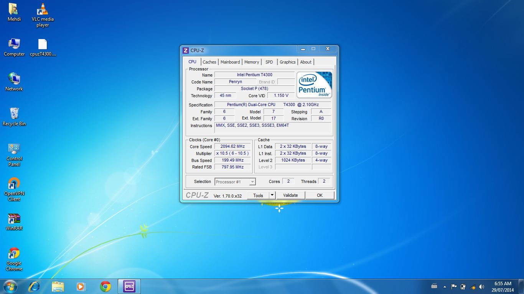Show hidden system tray icons

click(x=445, y=286)
